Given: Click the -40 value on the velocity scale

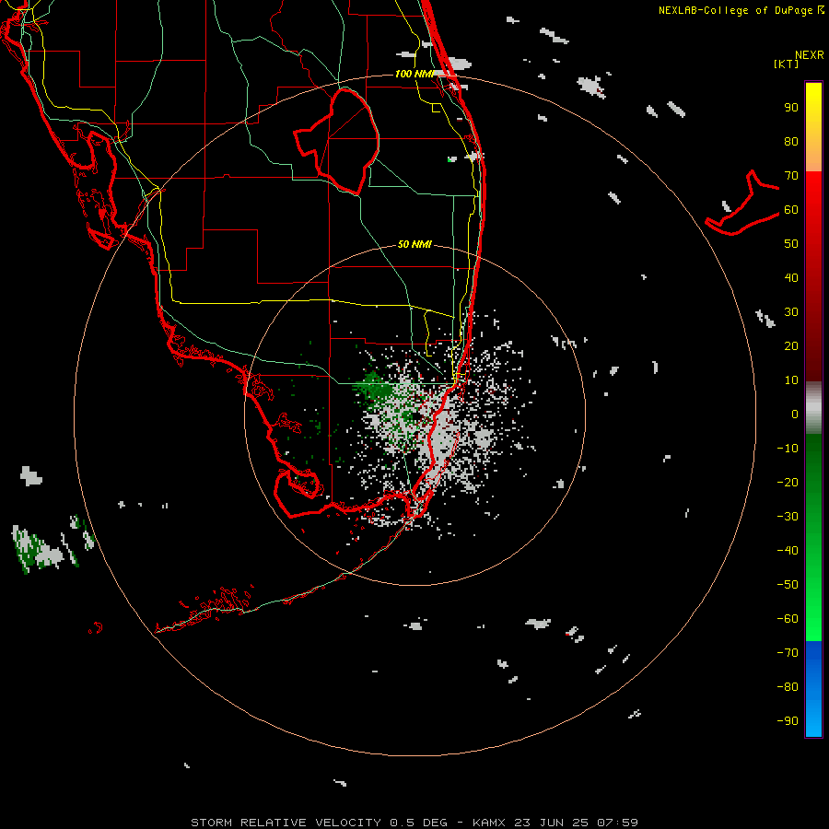Looking at the screenshot, I should pyautogui.click(x=788, y=551).
